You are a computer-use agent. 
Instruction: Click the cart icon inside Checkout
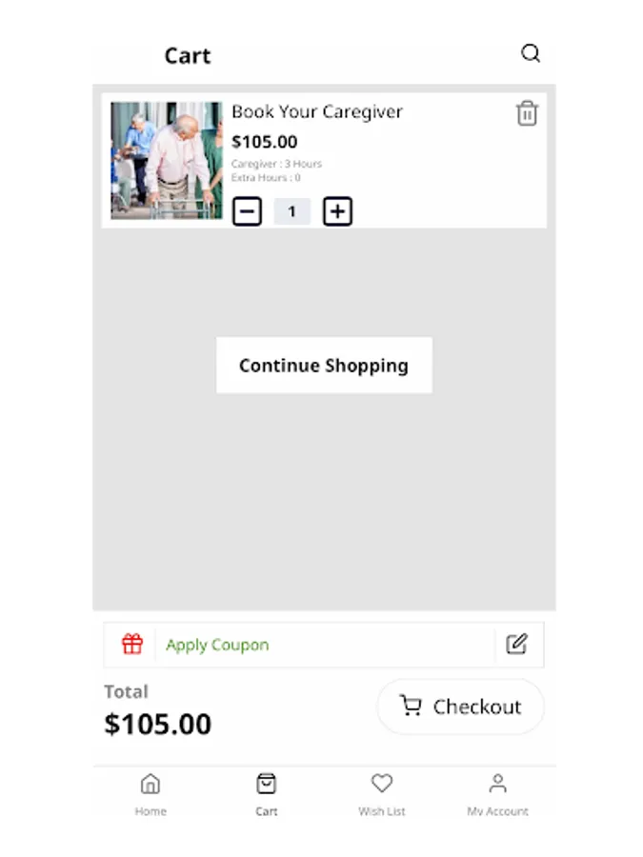[x=411, y=706]
